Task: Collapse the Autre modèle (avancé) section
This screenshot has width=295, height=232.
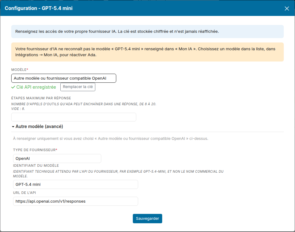Action: click(x=37, y=126)
